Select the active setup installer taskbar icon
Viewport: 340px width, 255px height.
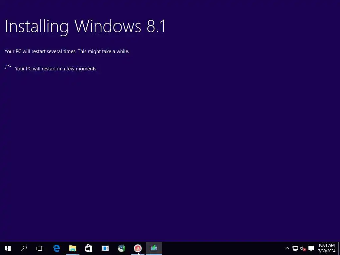tap(154, 248)
